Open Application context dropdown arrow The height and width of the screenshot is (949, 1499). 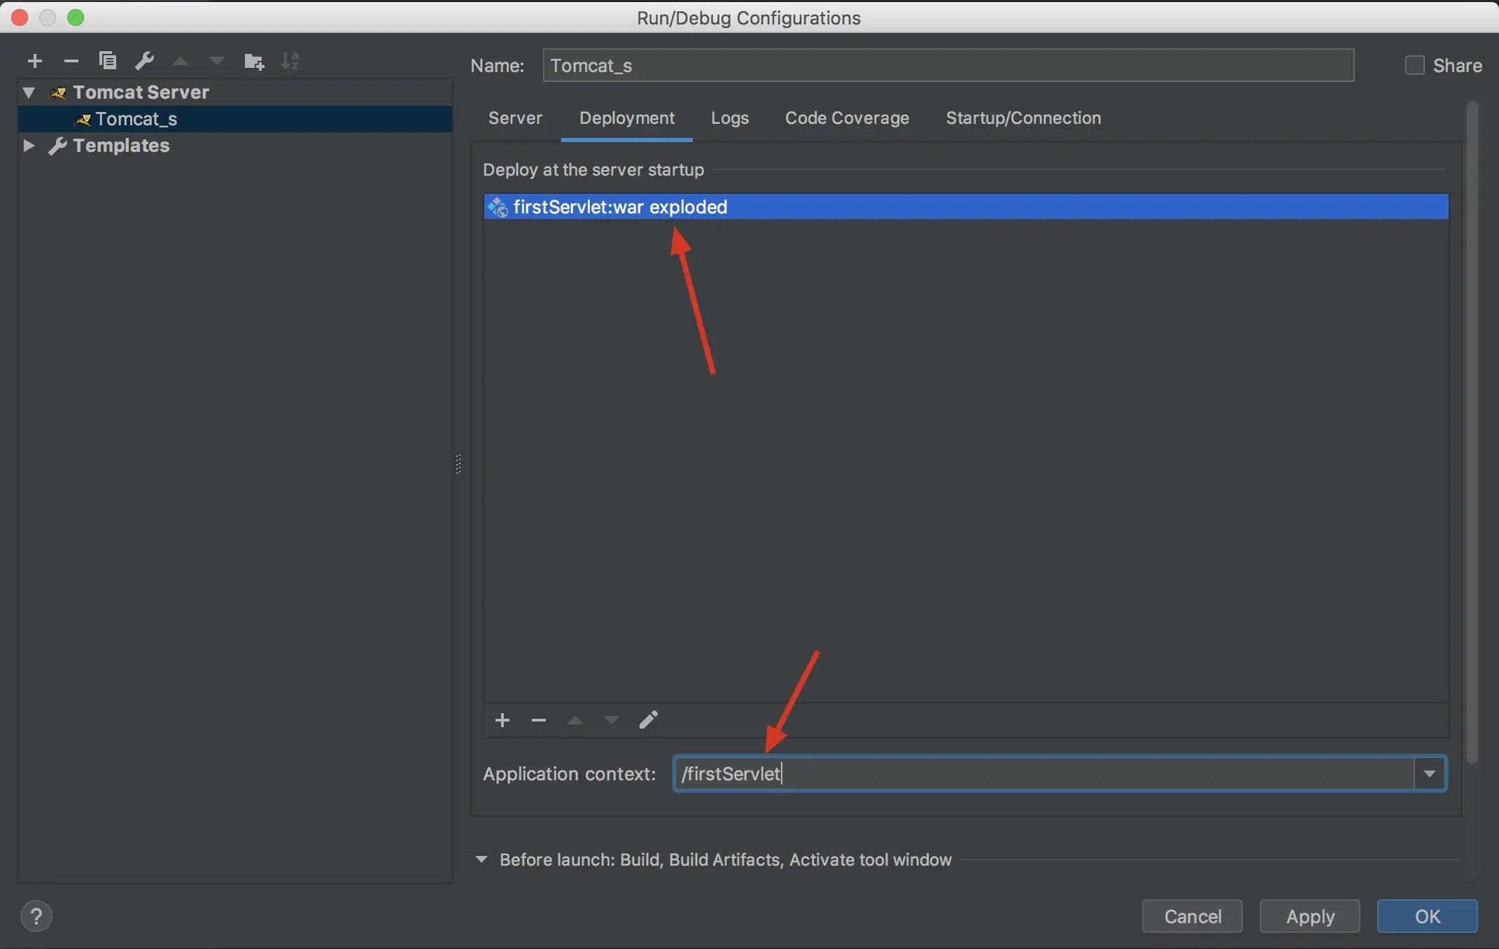coord(1430,773)
